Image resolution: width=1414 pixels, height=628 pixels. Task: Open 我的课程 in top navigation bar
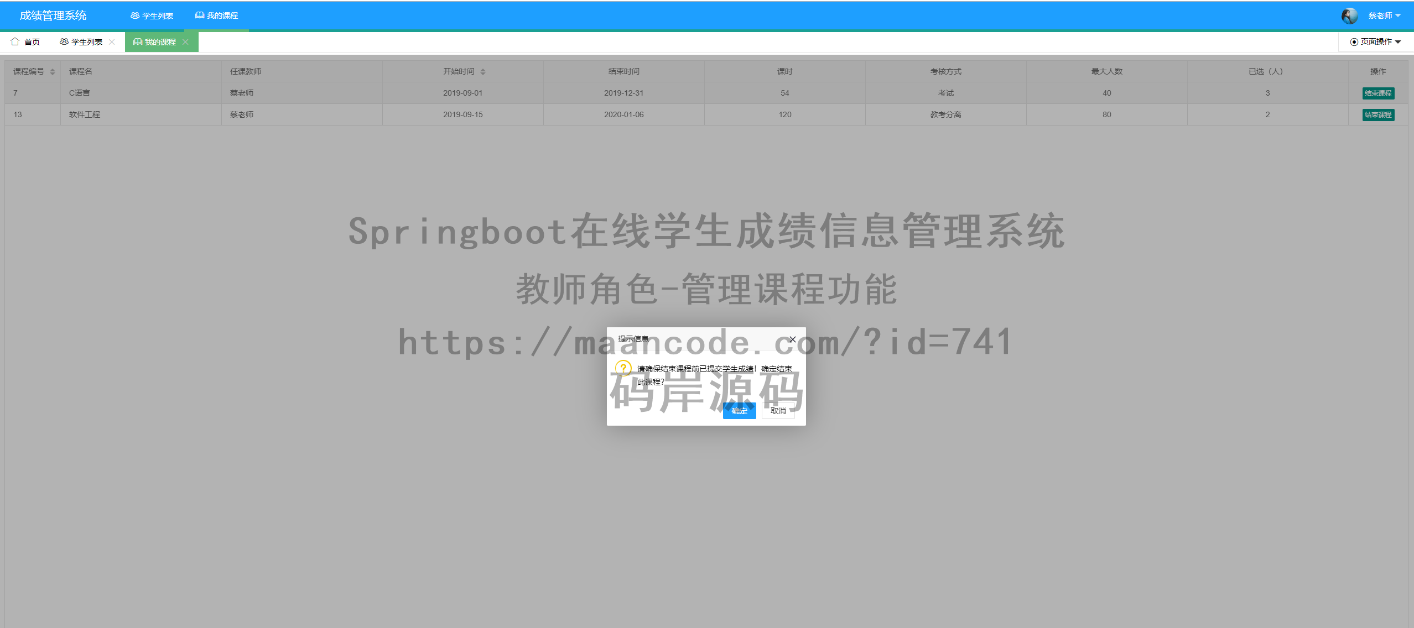pyautogui.click(x=216, y=15)
